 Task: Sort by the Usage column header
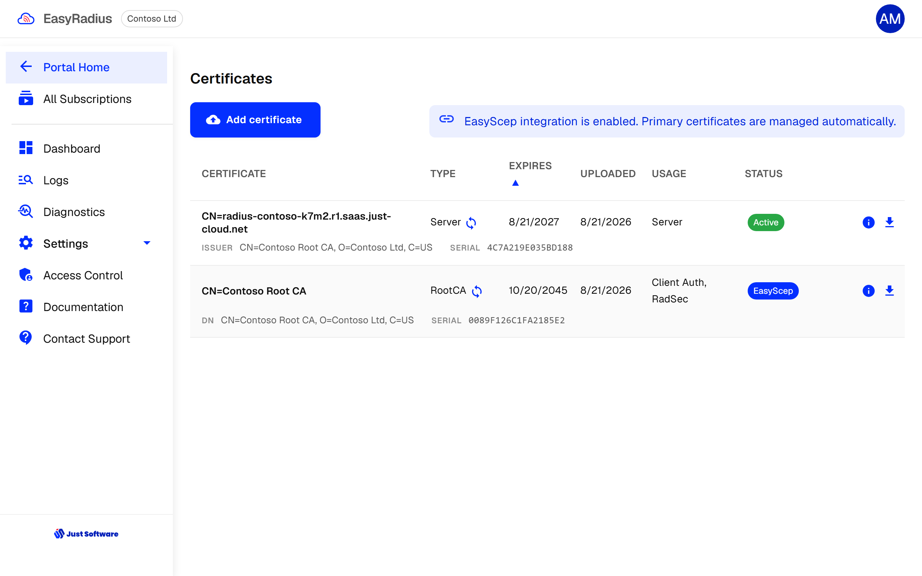coord(669,174)
